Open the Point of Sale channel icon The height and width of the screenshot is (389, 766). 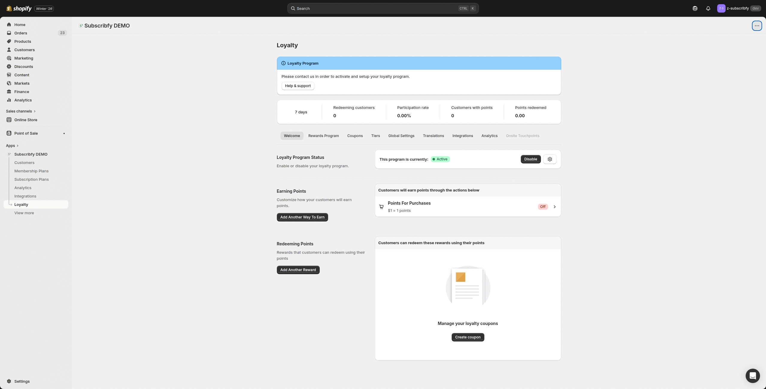click(x=9, y=133)
